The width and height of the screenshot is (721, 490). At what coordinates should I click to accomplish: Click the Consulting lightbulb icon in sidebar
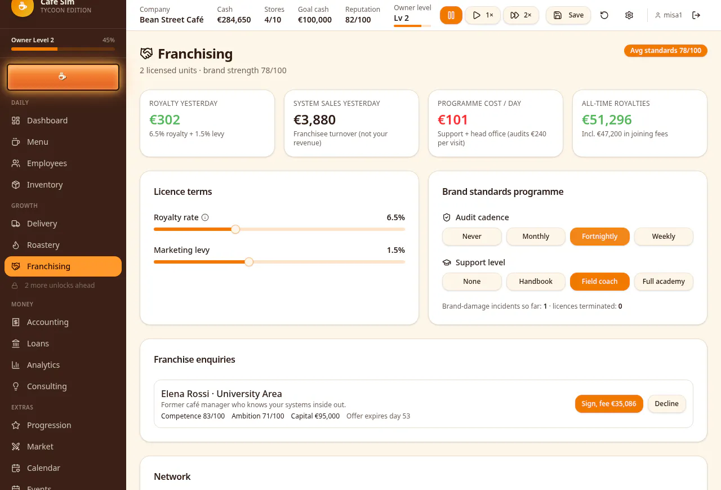pos(16,386)
